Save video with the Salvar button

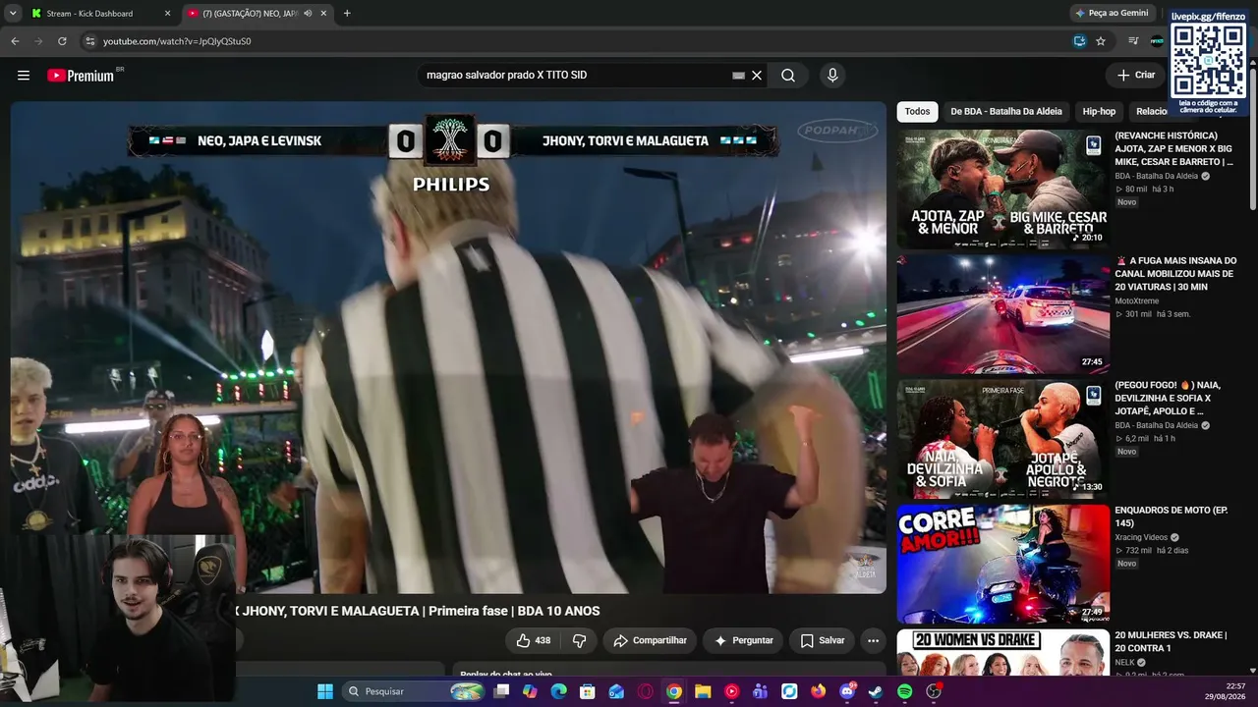(822, 640)
